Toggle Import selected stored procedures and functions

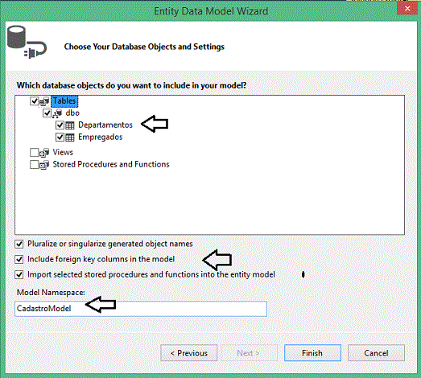(x=19, y=275)
